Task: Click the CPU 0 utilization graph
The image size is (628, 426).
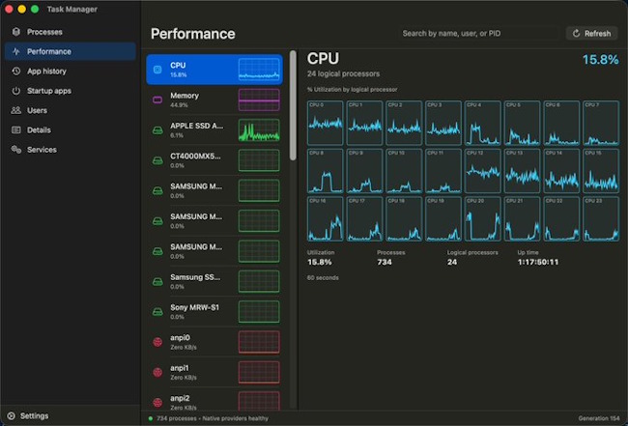Action: [x=326, y=123]
